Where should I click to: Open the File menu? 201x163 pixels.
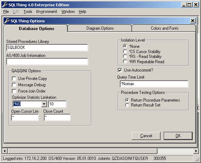pos(6,12)
